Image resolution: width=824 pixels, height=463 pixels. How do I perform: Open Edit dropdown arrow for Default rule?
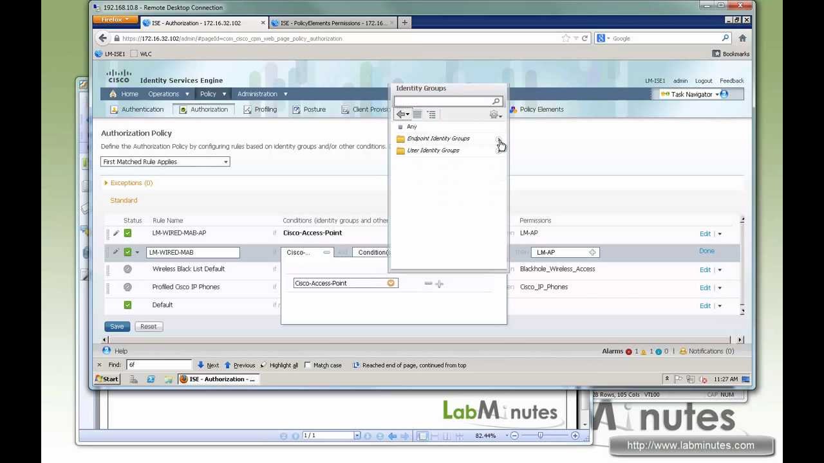(720, 306)
